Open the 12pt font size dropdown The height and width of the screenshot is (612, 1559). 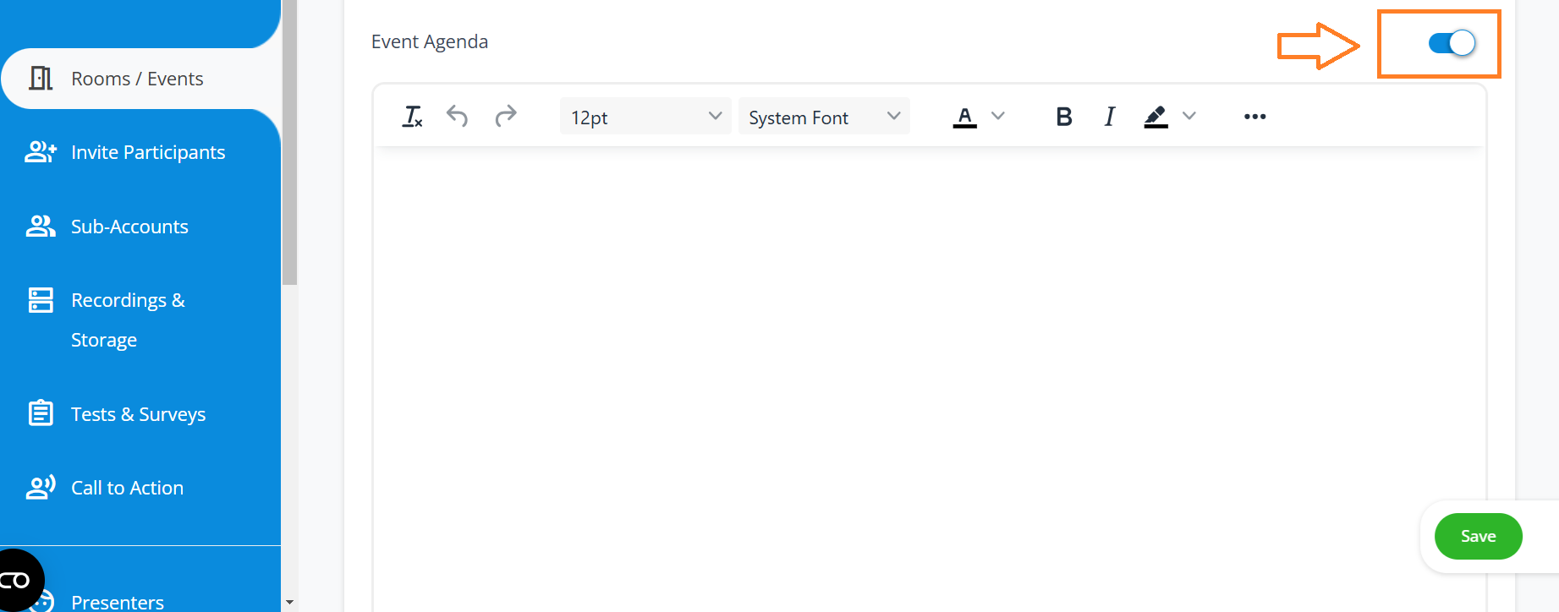645,117
